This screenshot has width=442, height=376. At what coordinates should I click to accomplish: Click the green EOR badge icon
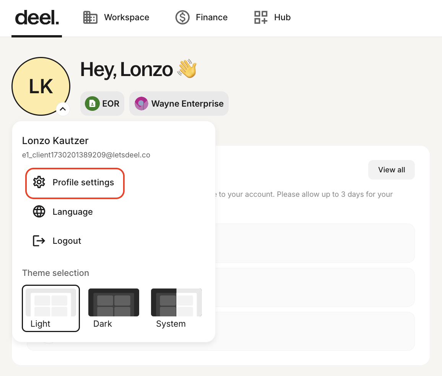click(92, 103)
